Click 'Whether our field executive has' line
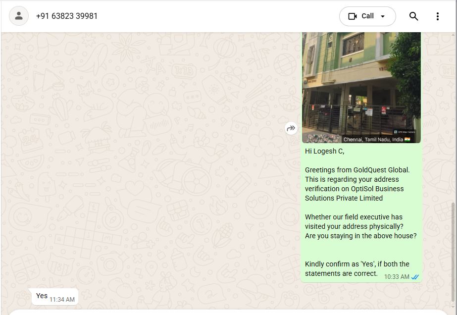The width and height of the screenshot is (457, 315). (354, 217)
